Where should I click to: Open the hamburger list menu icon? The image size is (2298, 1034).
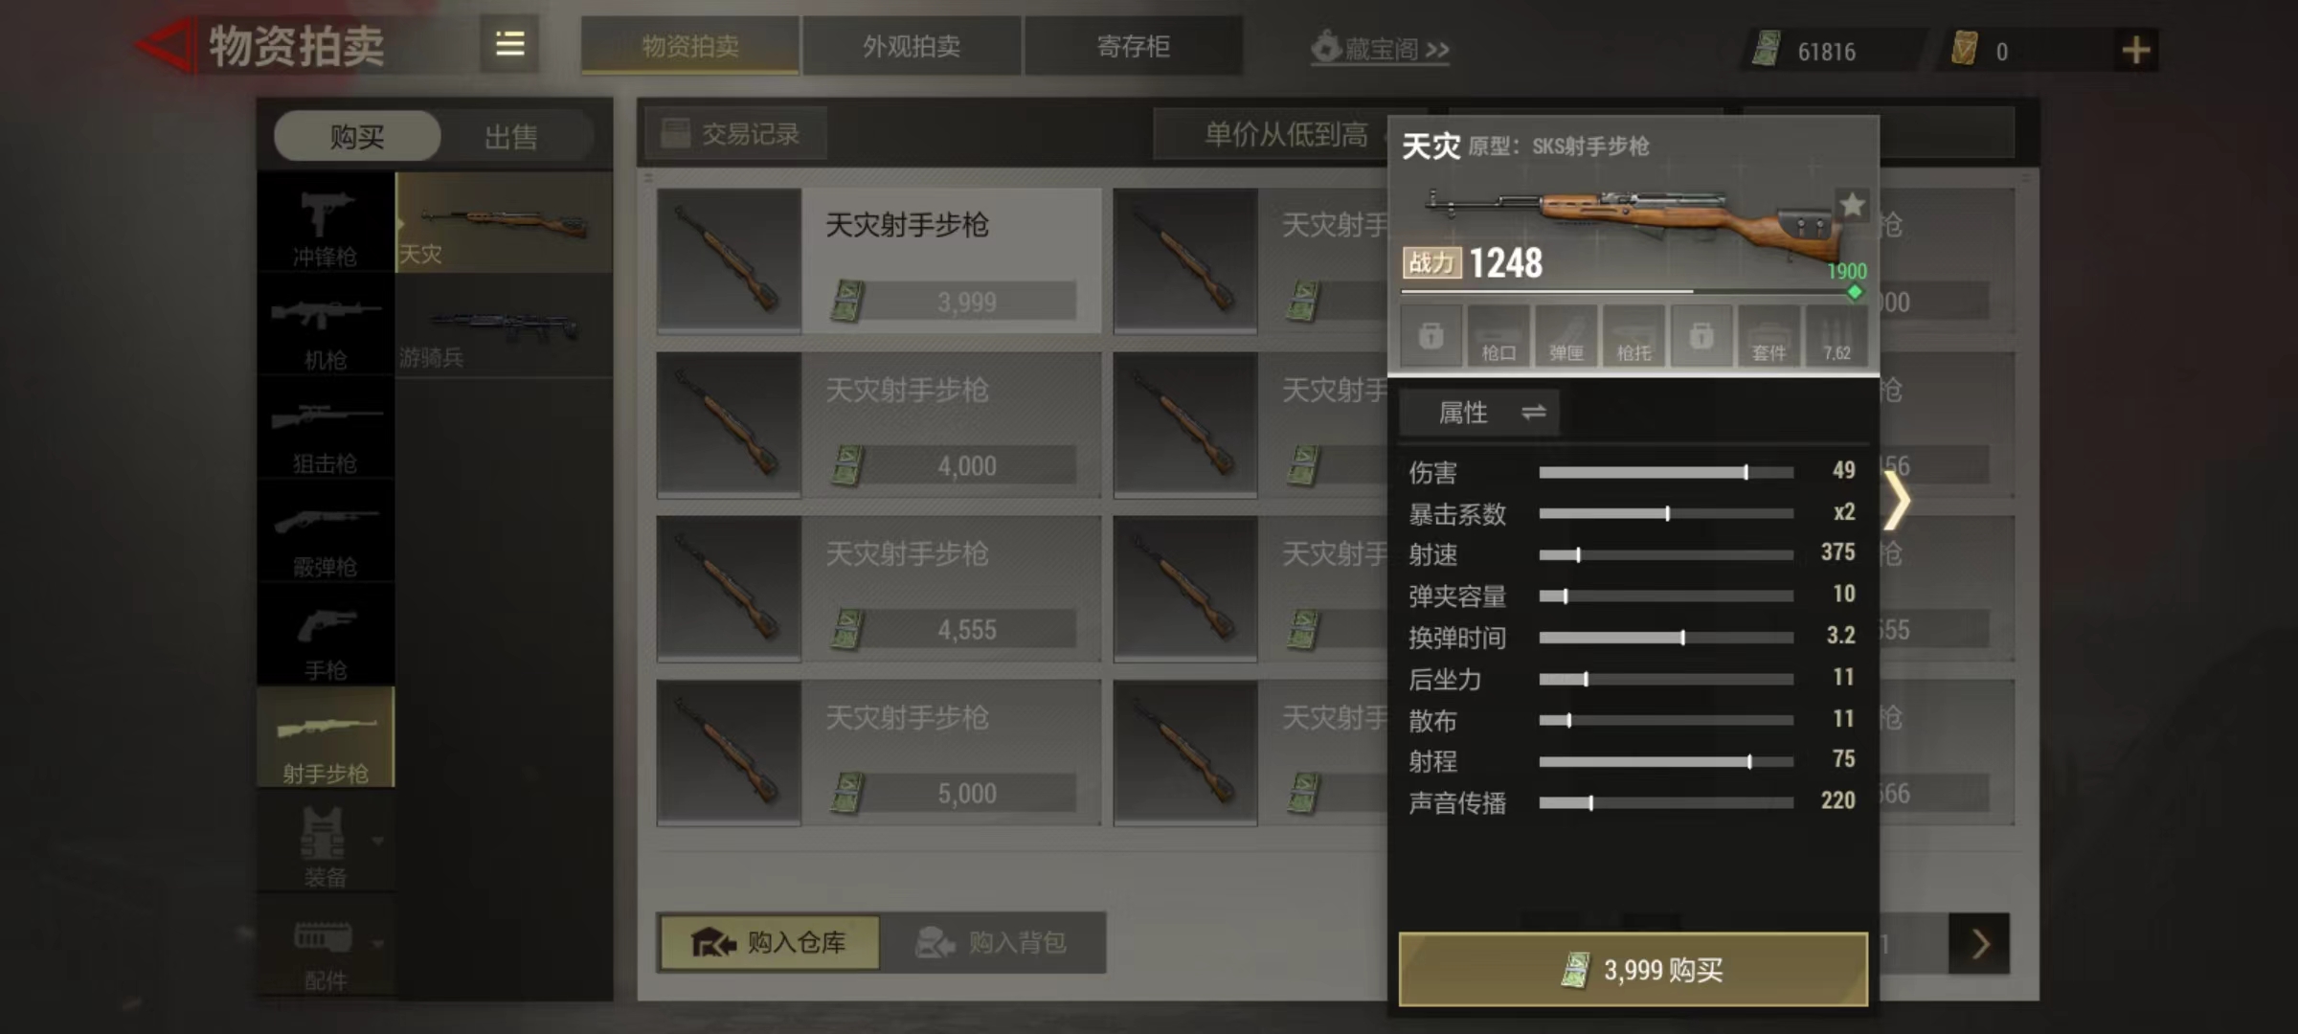click(x=509, y=44)
